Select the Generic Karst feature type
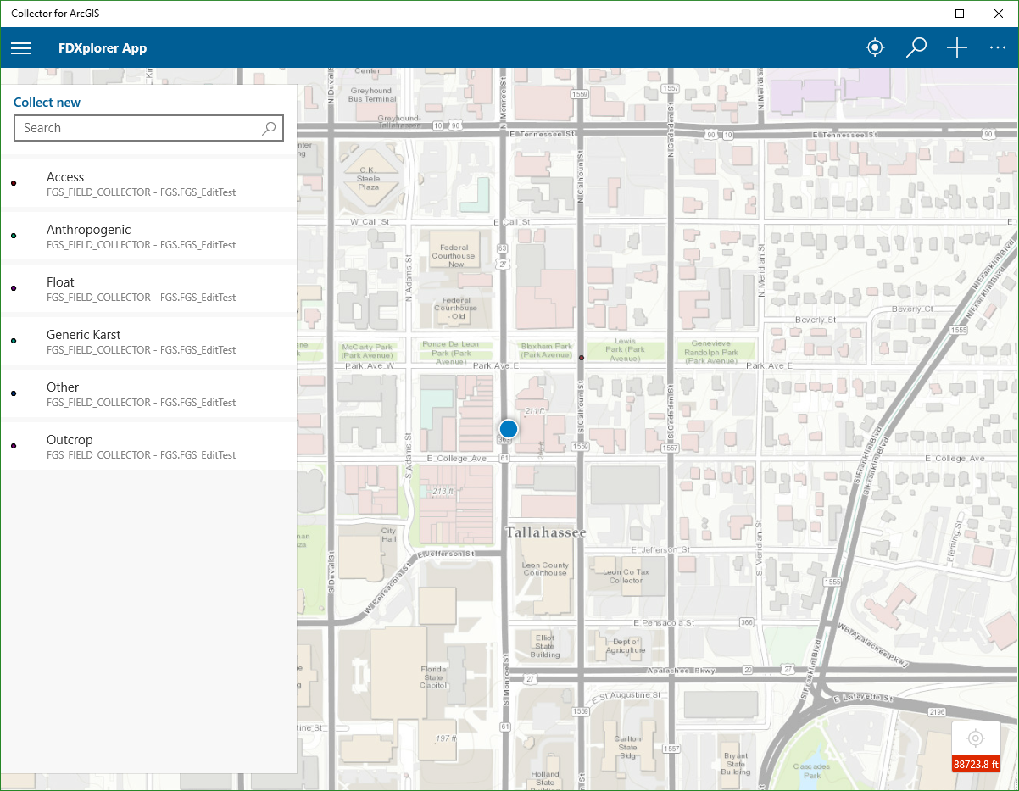Screen dimensions: 1019x791 click(148, 341)
